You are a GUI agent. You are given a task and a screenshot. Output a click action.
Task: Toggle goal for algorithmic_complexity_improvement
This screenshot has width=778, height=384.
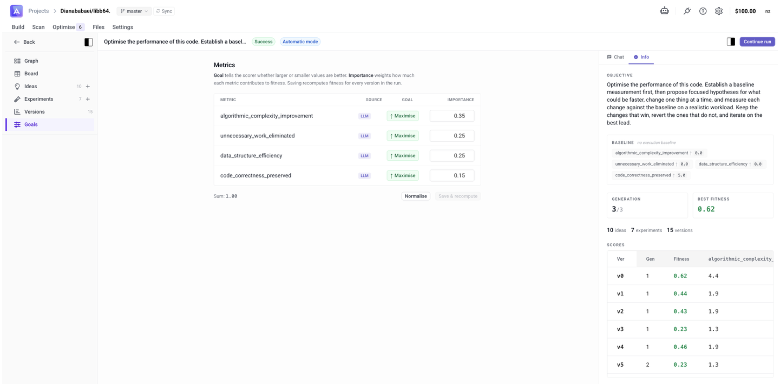click(x=403, y=116)
